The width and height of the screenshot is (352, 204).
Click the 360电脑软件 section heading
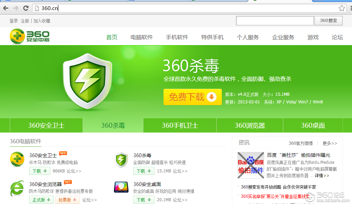[26, 141]
